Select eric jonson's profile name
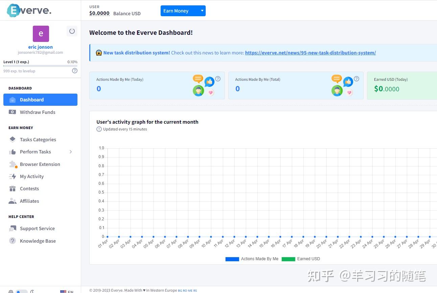This screenshot has width=437, height=293. click(40, 47)
